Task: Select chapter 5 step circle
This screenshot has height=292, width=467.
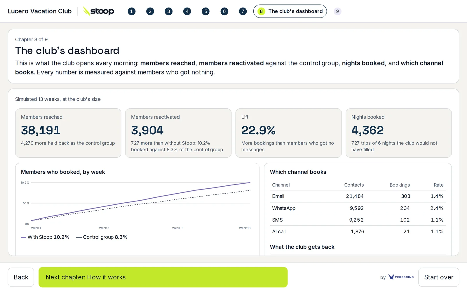Action: pyautogui.click(x=205, y=11)
